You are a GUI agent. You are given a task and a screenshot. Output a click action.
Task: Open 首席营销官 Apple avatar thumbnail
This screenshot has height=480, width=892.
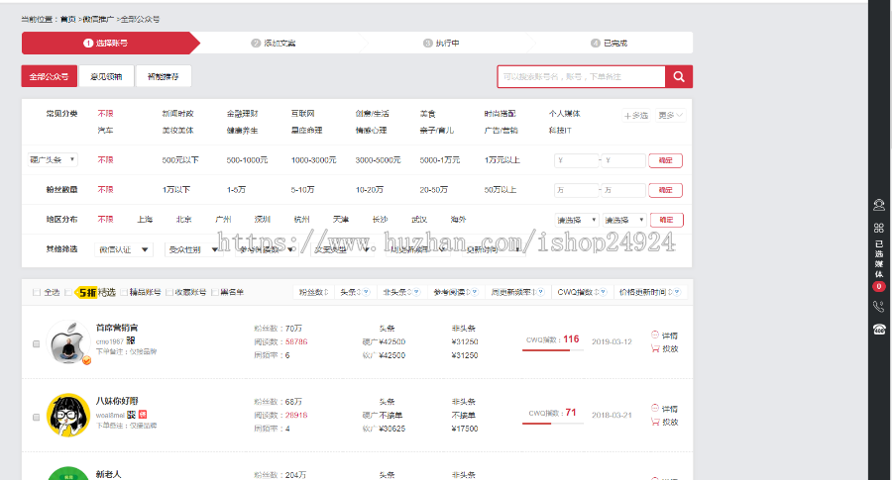pos(68,342)
